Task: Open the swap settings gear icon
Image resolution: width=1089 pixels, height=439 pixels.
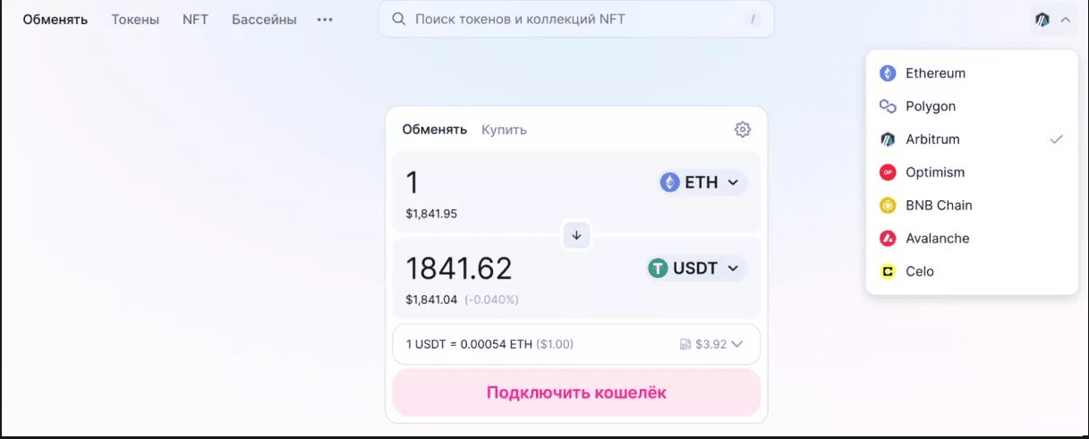Action: tap(742, 130)
